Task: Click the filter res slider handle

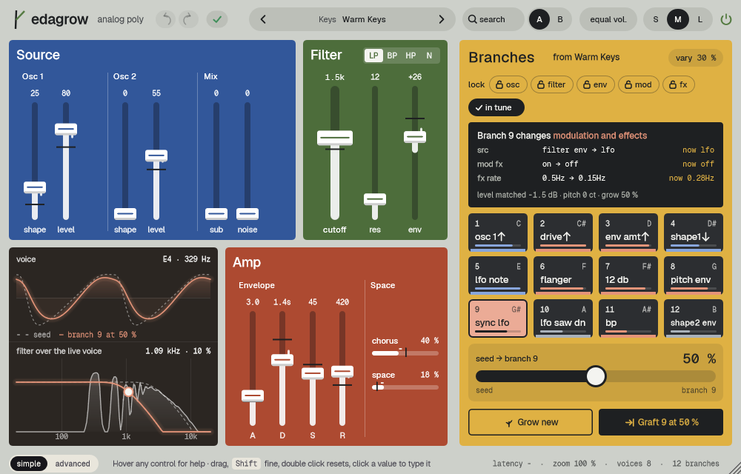Action: click(x=375, y=199)
